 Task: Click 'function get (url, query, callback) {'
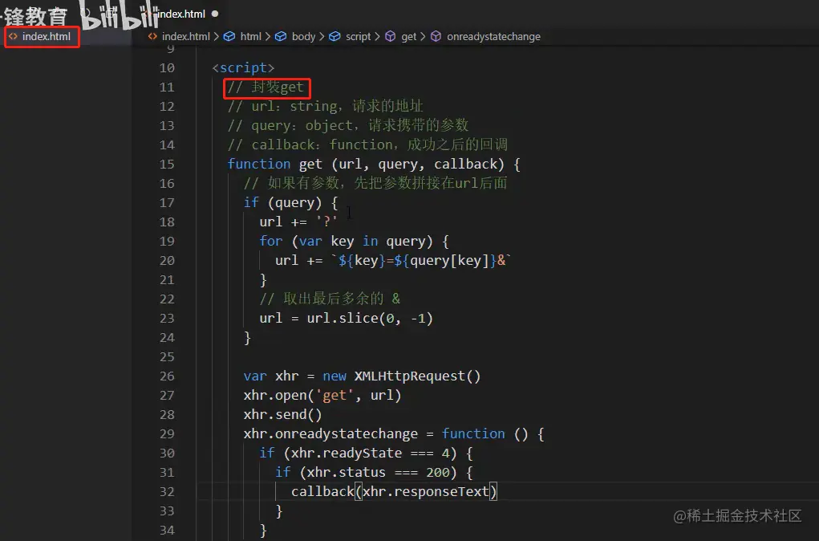click(x=374, y=164)
